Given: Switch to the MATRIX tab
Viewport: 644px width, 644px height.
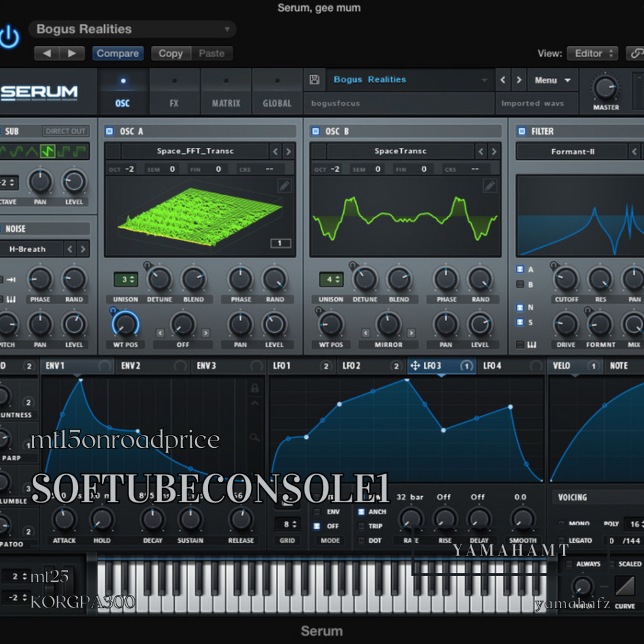Looking at the screenshot, I should click(x=226, y=91).
